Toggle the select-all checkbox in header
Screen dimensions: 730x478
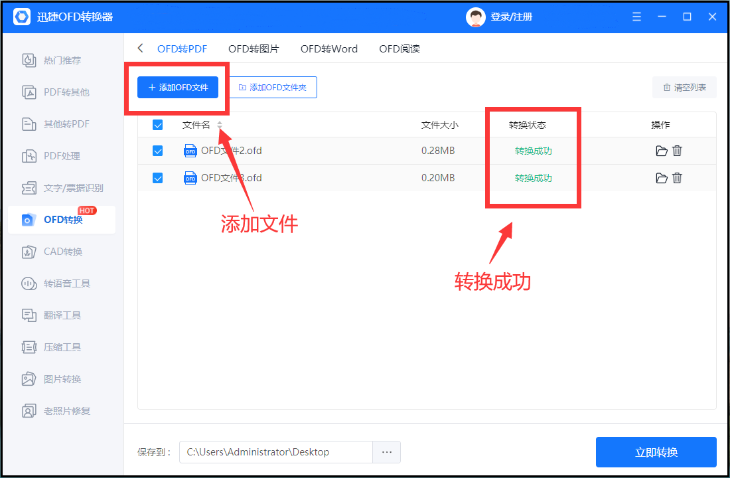[158, 125]
